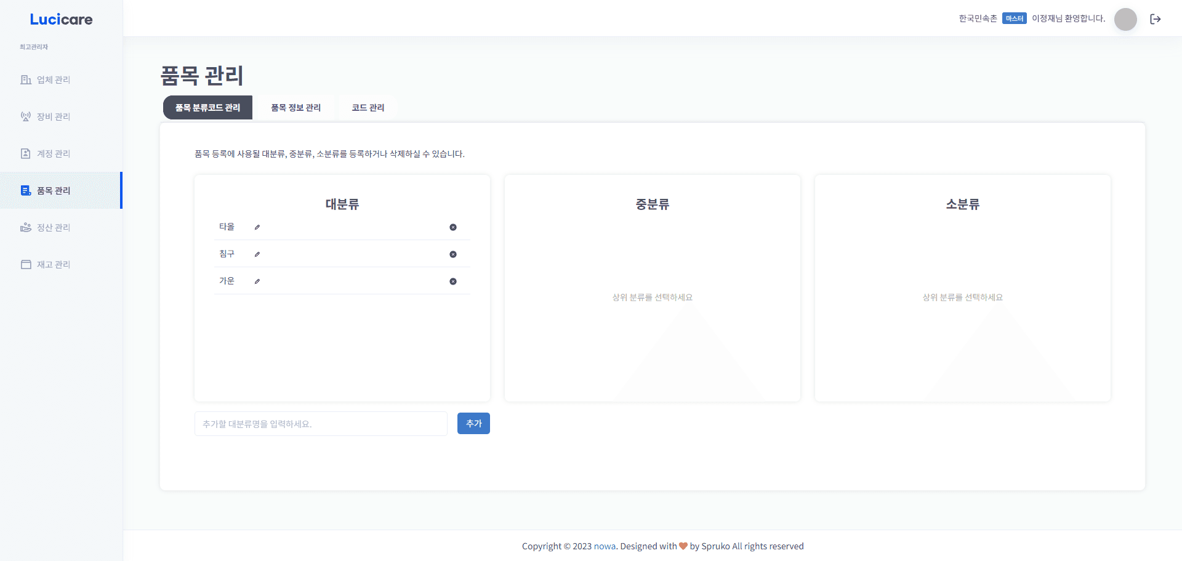Switch to the 품목 정보 관리 tab

(295, 108)
